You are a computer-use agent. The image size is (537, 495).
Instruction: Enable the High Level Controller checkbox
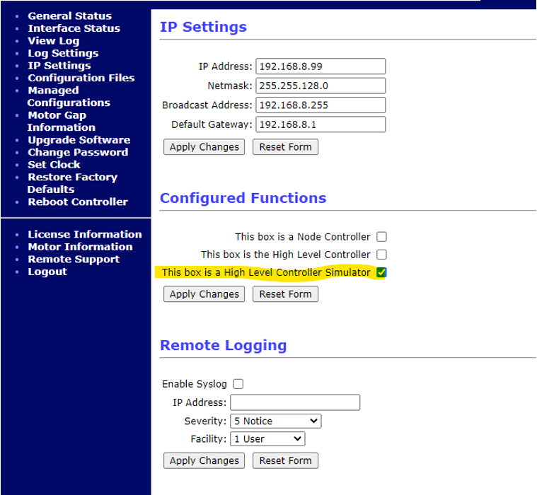pos(381,255)
